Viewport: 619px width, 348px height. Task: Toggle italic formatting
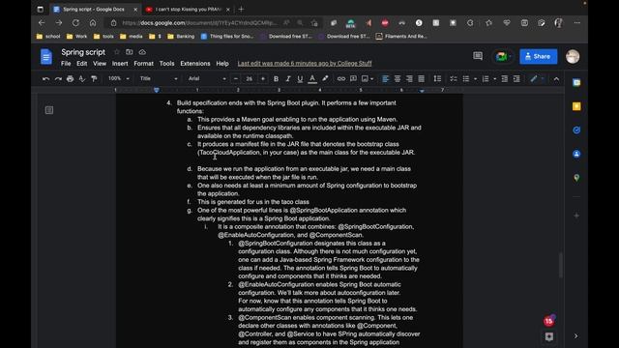click(288, 79)
